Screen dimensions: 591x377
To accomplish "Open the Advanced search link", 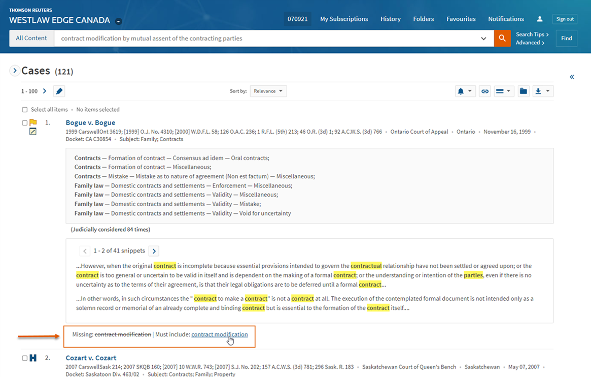I will [x=530, y=43].
